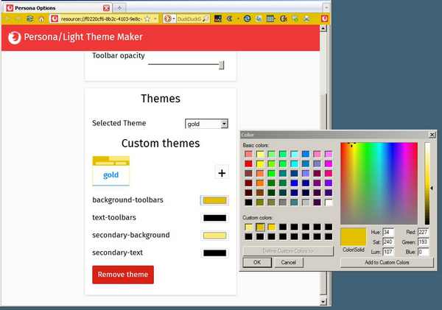Click the Blue value field
Viewport: 442px width, 310px height.
pos(423,252)
